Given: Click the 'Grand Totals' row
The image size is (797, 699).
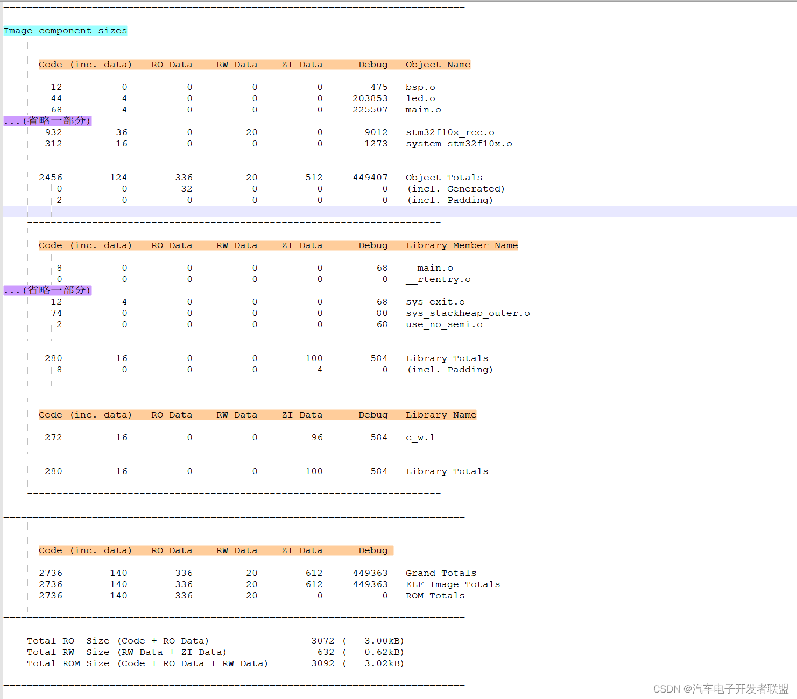Looking at the screenshot, I should pos(440,573).
